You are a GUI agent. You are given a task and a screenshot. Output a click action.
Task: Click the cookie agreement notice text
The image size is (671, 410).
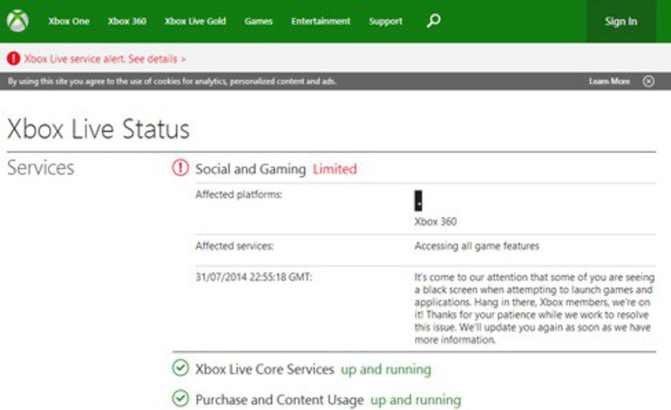tap(172, 81)
